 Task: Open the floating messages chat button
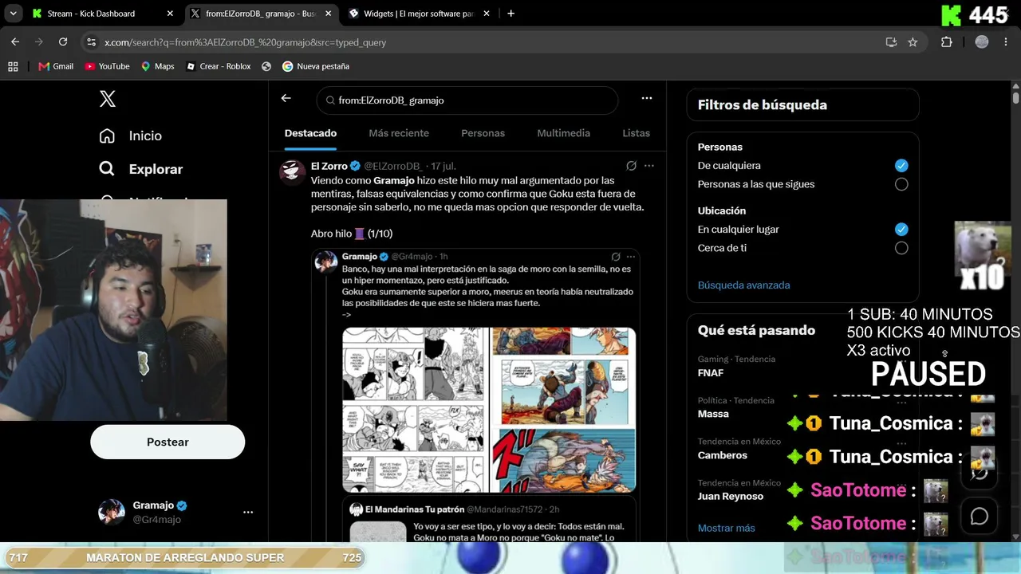pyautogui.click(x=980, y=517)
